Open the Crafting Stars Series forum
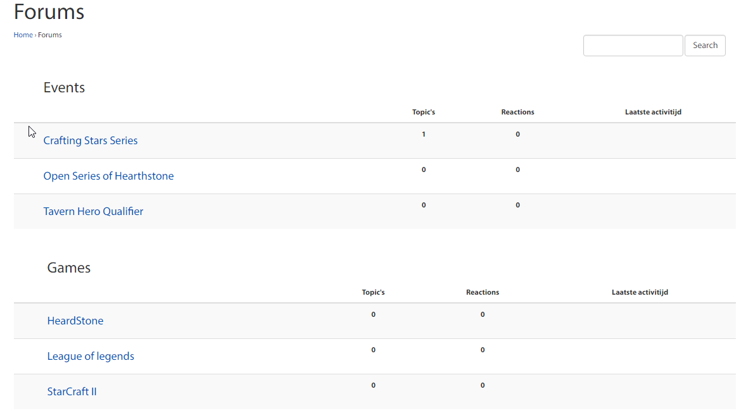753x418 pixels. tap(91, 140)
